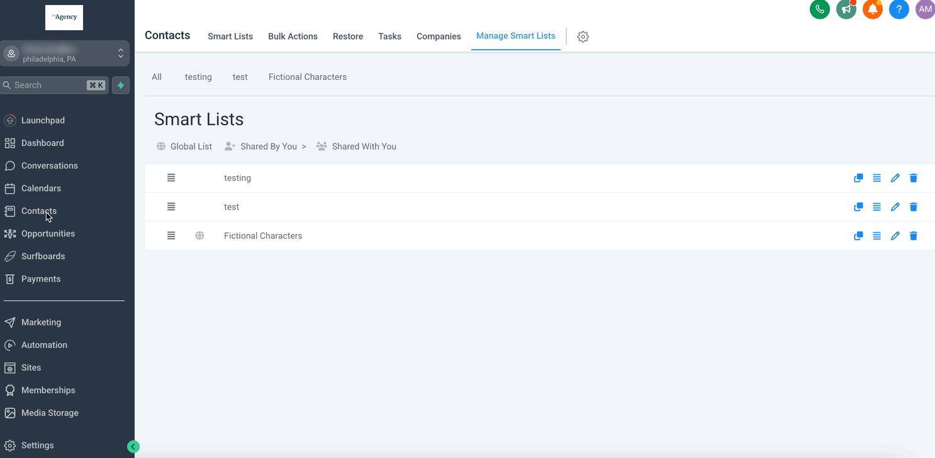Open the Bulk Actions tab
This screenshot has height=458, width=935.
click(x=293, y=36)
